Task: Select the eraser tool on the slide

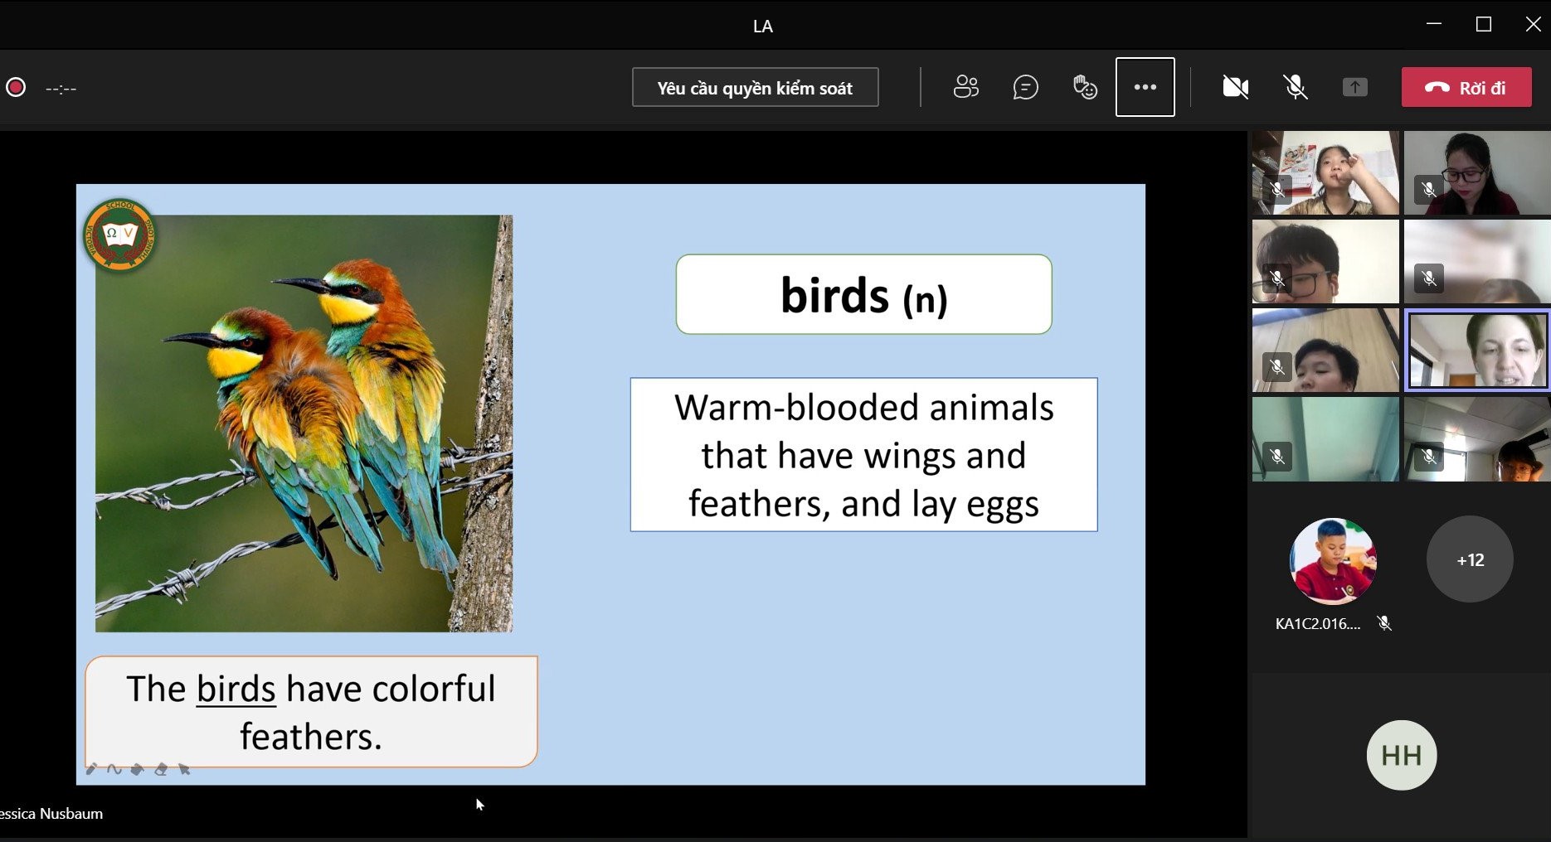Action: pyautogui.click(x=161, y=769)
